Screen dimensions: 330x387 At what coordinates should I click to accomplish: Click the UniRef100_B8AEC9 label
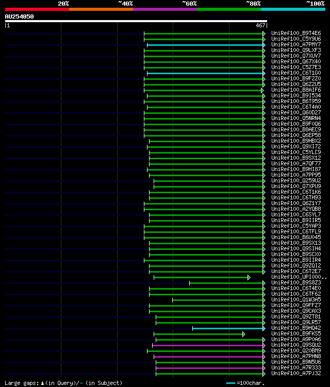[296, 129]
